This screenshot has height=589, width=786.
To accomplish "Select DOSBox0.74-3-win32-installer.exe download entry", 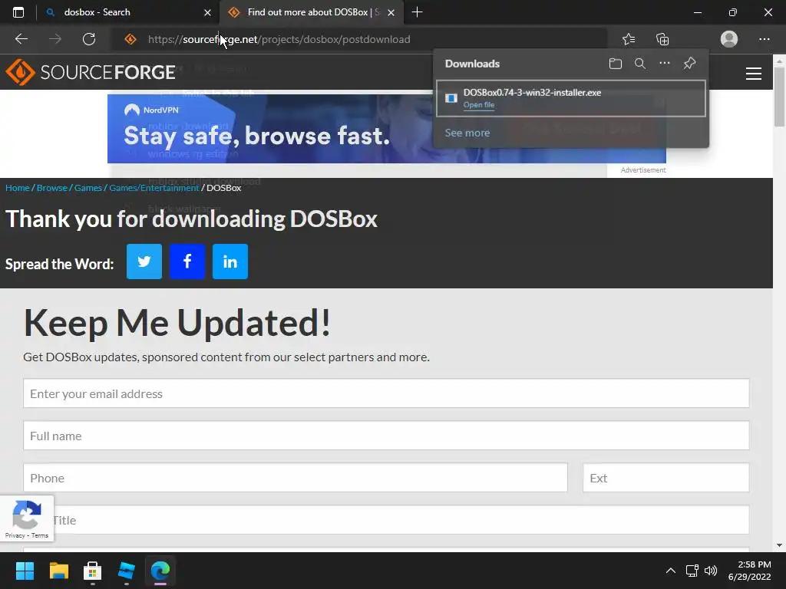I will [x=571, y=98].
